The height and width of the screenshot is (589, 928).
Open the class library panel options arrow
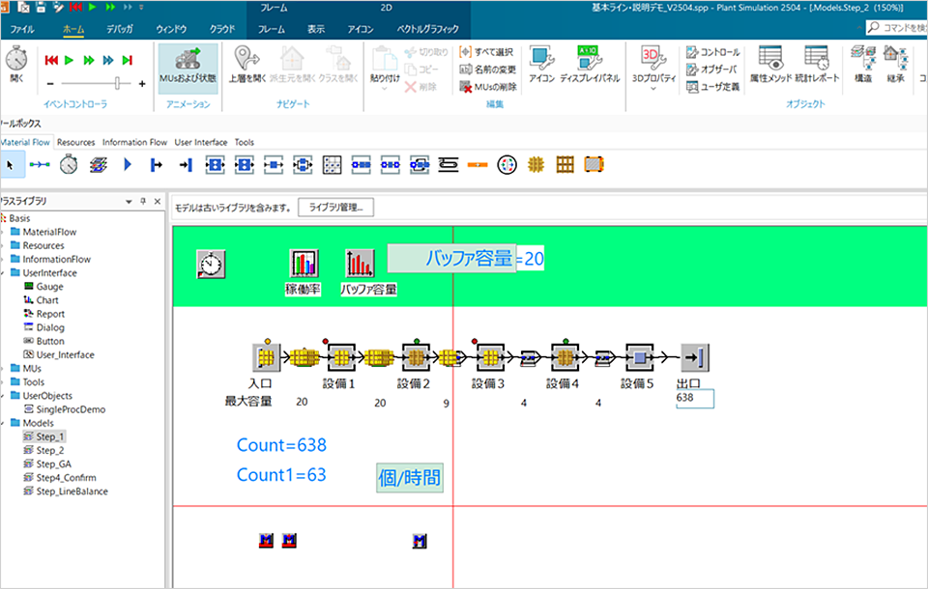click(129, 201)
